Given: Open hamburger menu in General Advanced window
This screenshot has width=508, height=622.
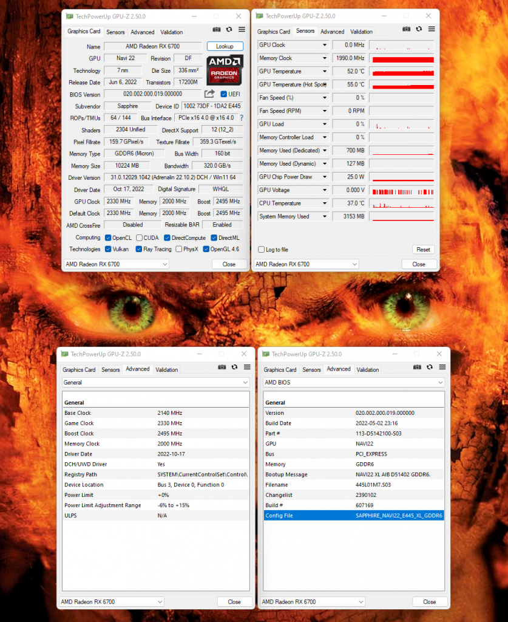Looking at the screenshot, I should 247,367.
